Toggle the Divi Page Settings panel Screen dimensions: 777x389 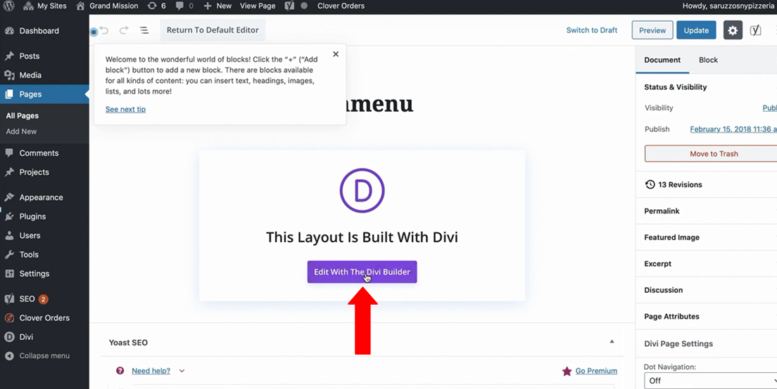point(706,343)
